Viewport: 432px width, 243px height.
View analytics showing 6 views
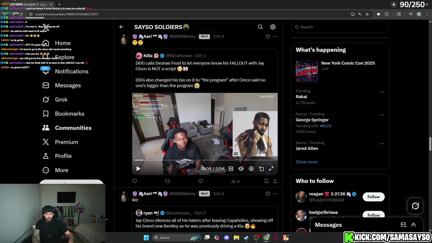coord(235,181)
